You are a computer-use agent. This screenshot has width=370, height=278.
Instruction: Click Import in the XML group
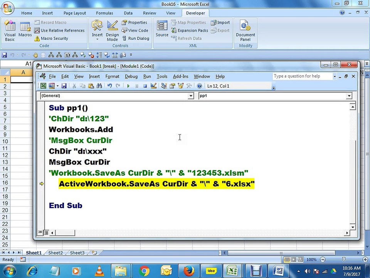point(220,22)
